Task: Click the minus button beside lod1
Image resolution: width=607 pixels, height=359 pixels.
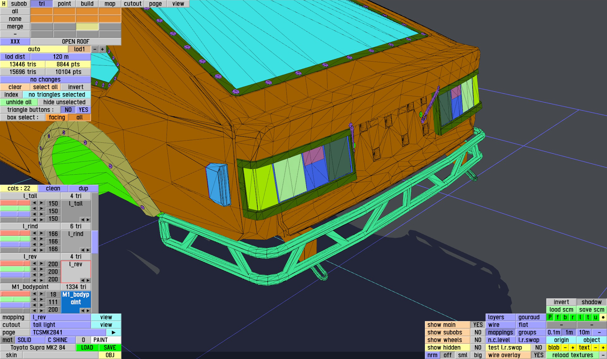Action: click(x=95, y=49)
